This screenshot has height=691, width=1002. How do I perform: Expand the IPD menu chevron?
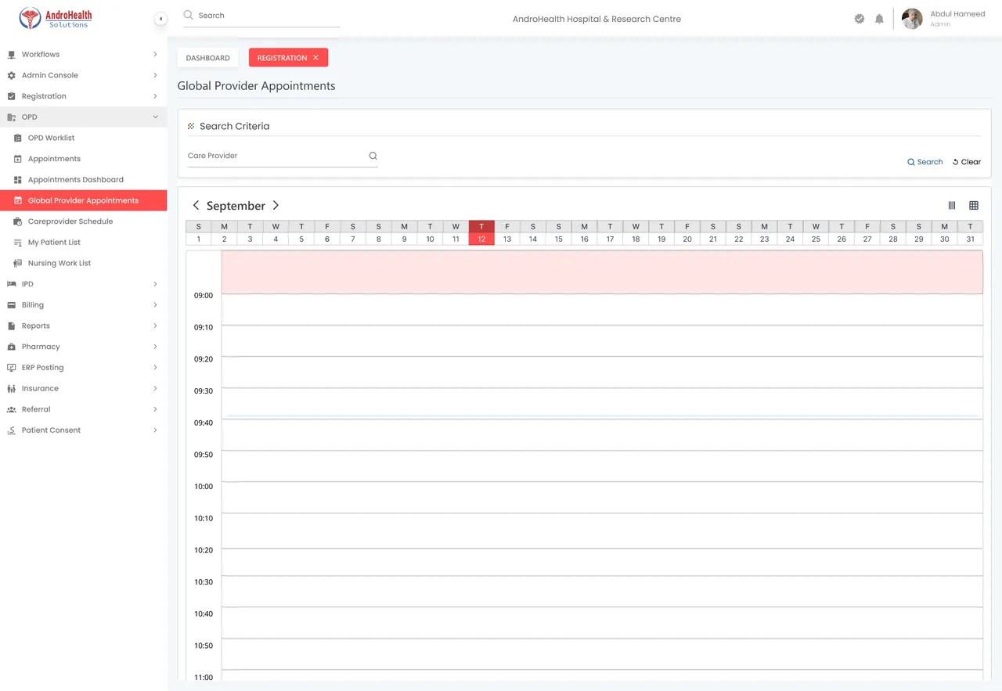pyautogui.click(x=155, y=284)
